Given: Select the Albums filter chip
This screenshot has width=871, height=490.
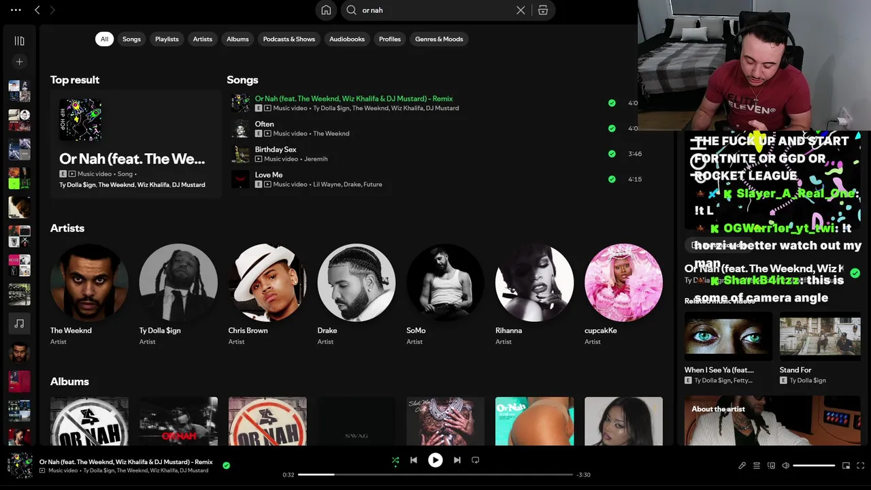Looking at the screenshot, I should click(237, 39).
